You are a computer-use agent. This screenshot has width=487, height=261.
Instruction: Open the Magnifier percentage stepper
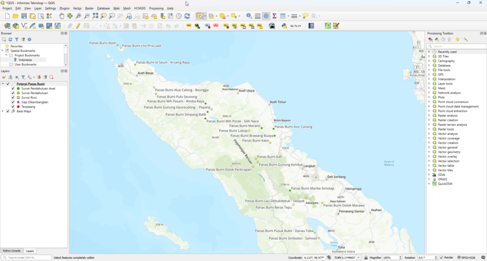click(401, 258)
